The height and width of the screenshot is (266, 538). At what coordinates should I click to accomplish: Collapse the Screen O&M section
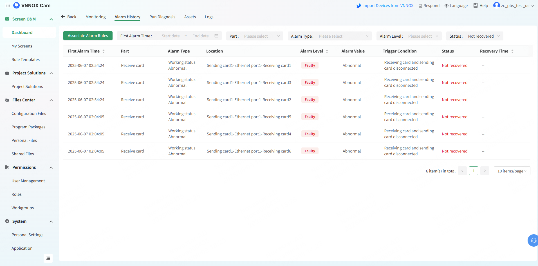(x=51, y=19)
